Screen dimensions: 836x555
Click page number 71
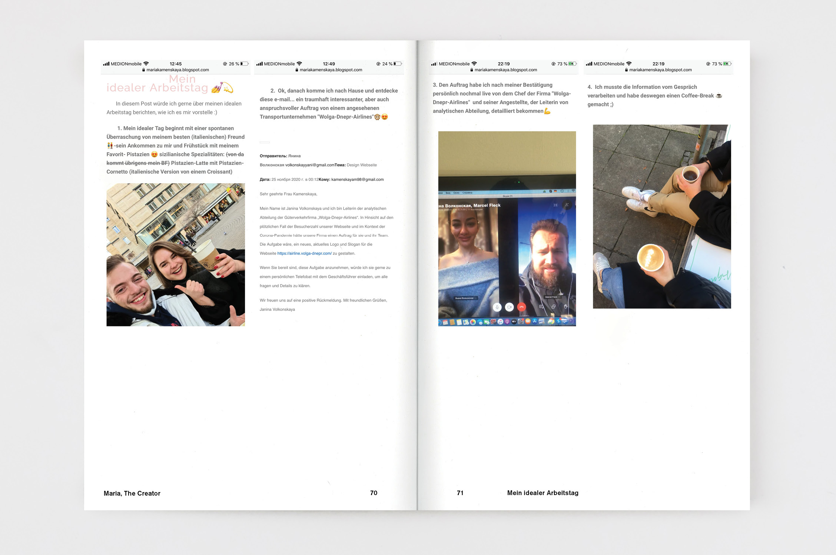point(460,493)
